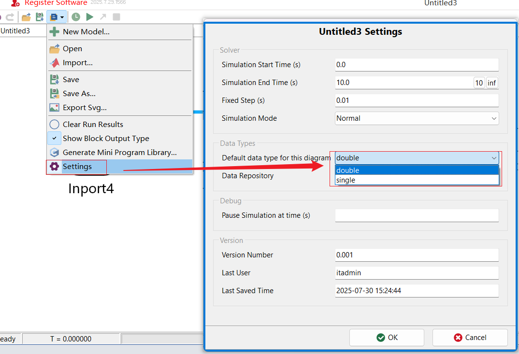Cancel the Untitled3 Settings dialog
Screen dimensions: 519x354
click(x=470, y=338)
